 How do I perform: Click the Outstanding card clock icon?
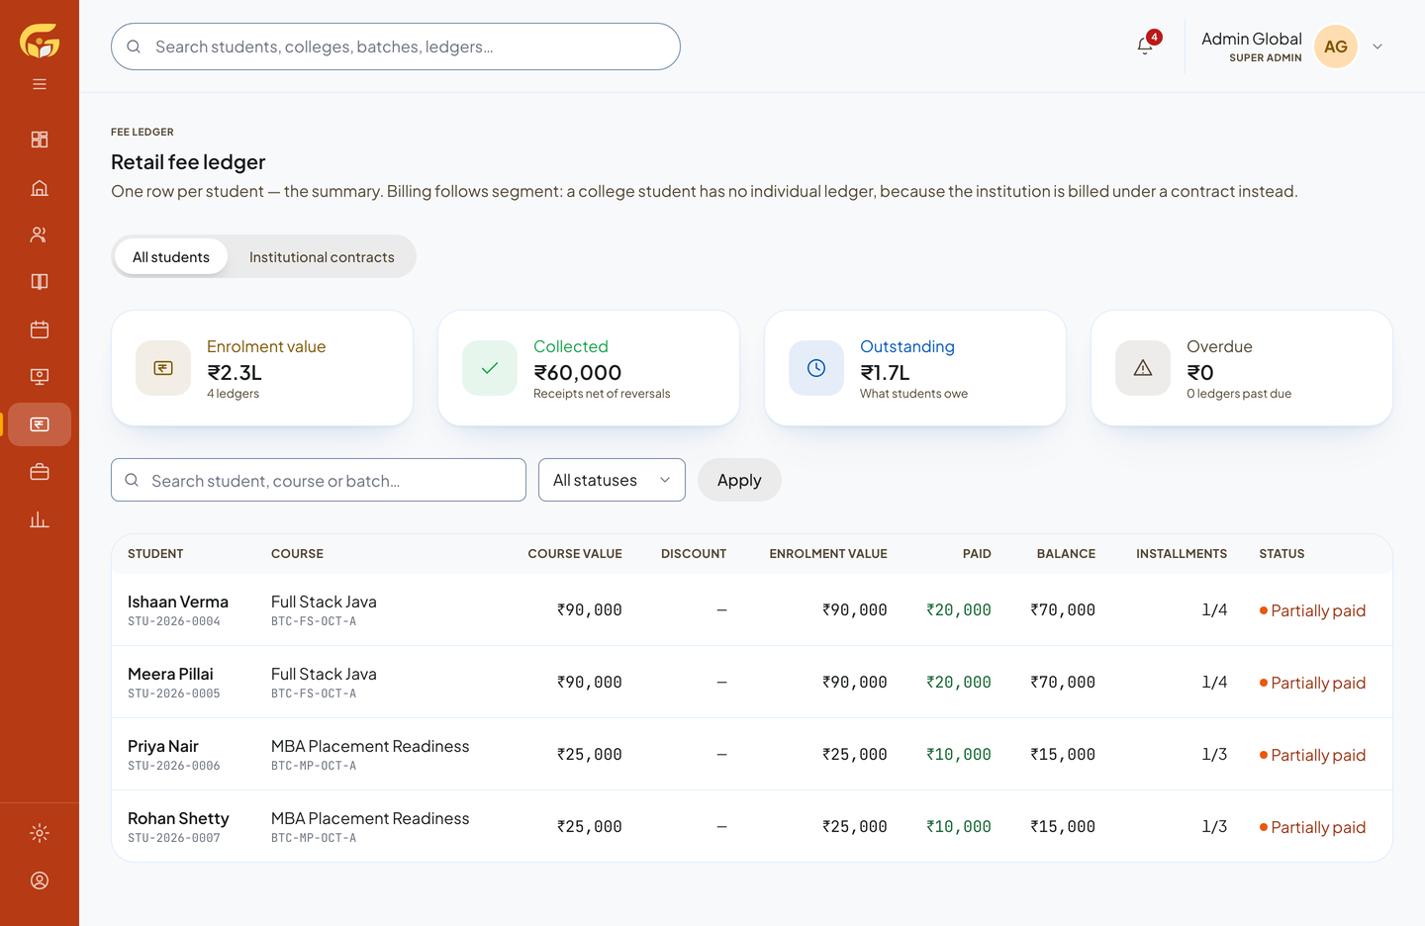coord(816,368)
